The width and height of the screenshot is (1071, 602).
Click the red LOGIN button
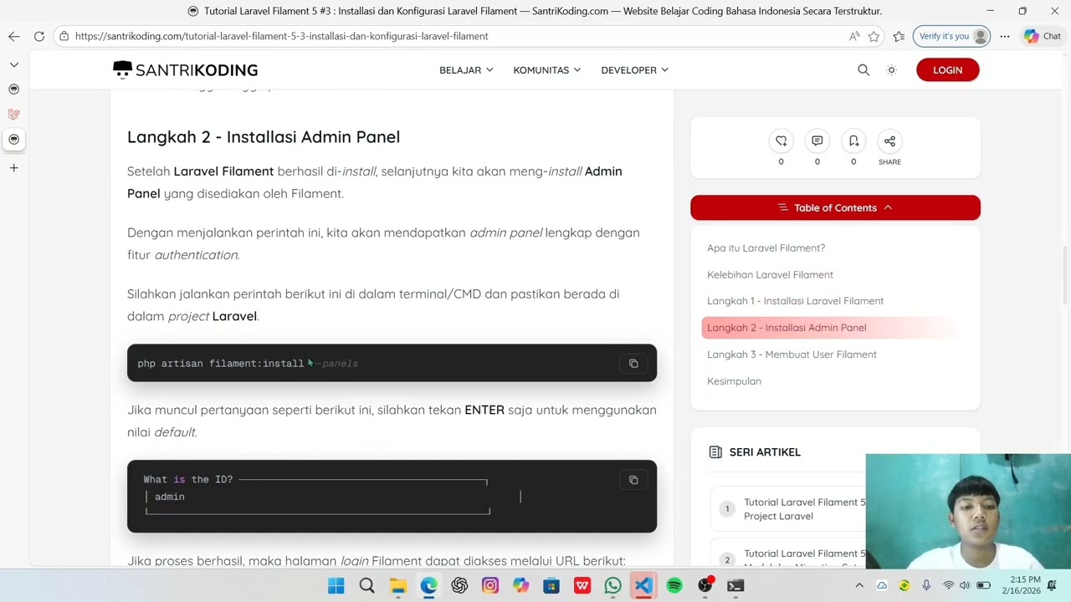tap(947, 70)
